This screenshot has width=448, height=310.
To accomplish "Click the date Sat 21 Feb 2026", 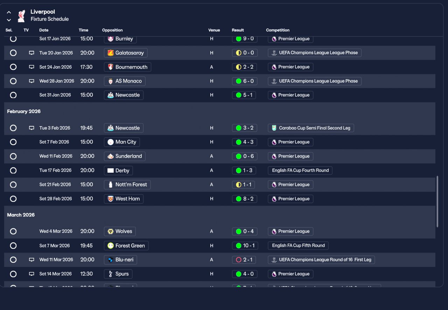I will [x=56, y=185].
